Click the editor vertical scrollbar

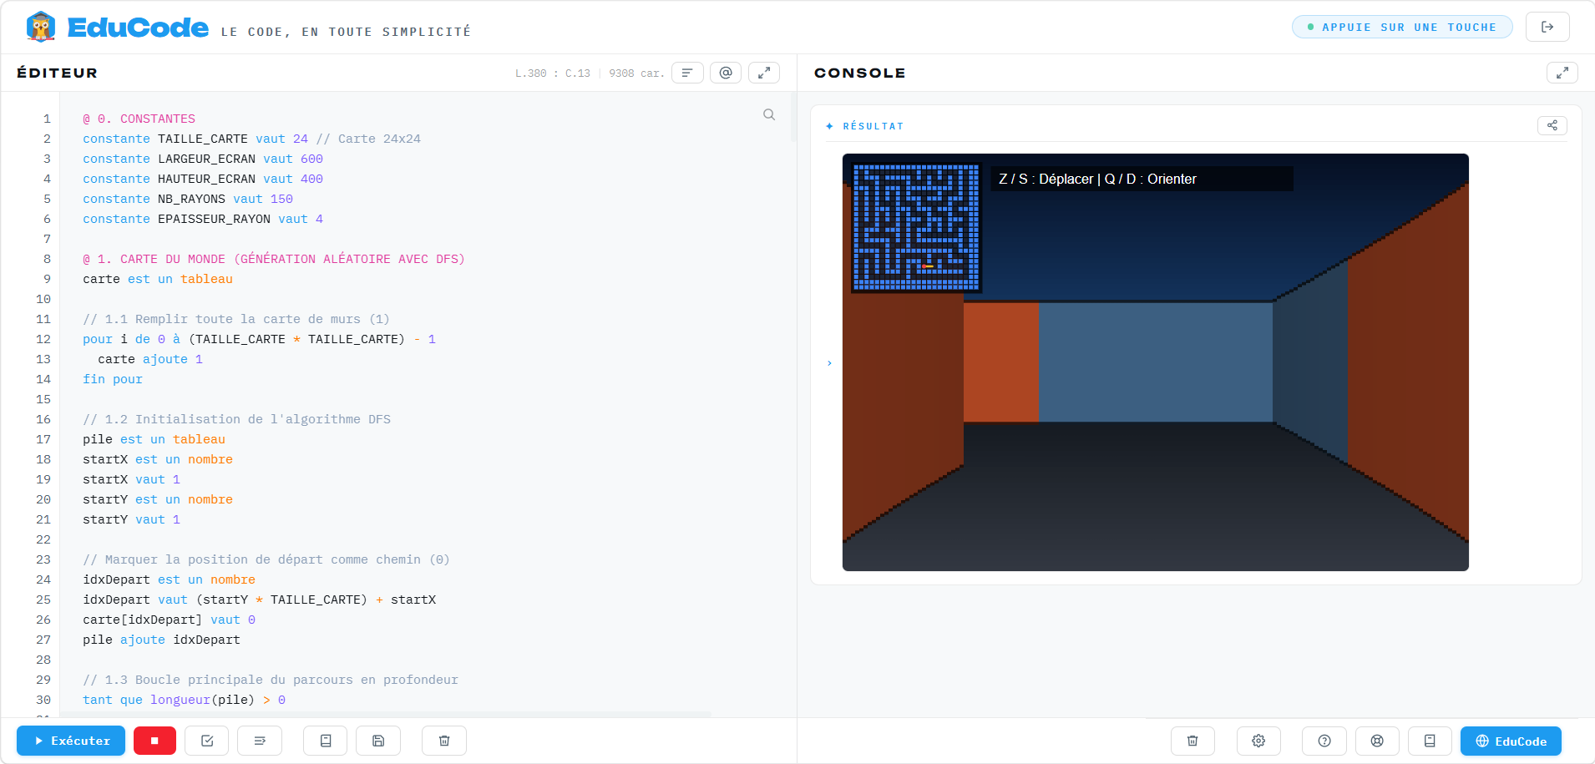click(x=792, y=117)
